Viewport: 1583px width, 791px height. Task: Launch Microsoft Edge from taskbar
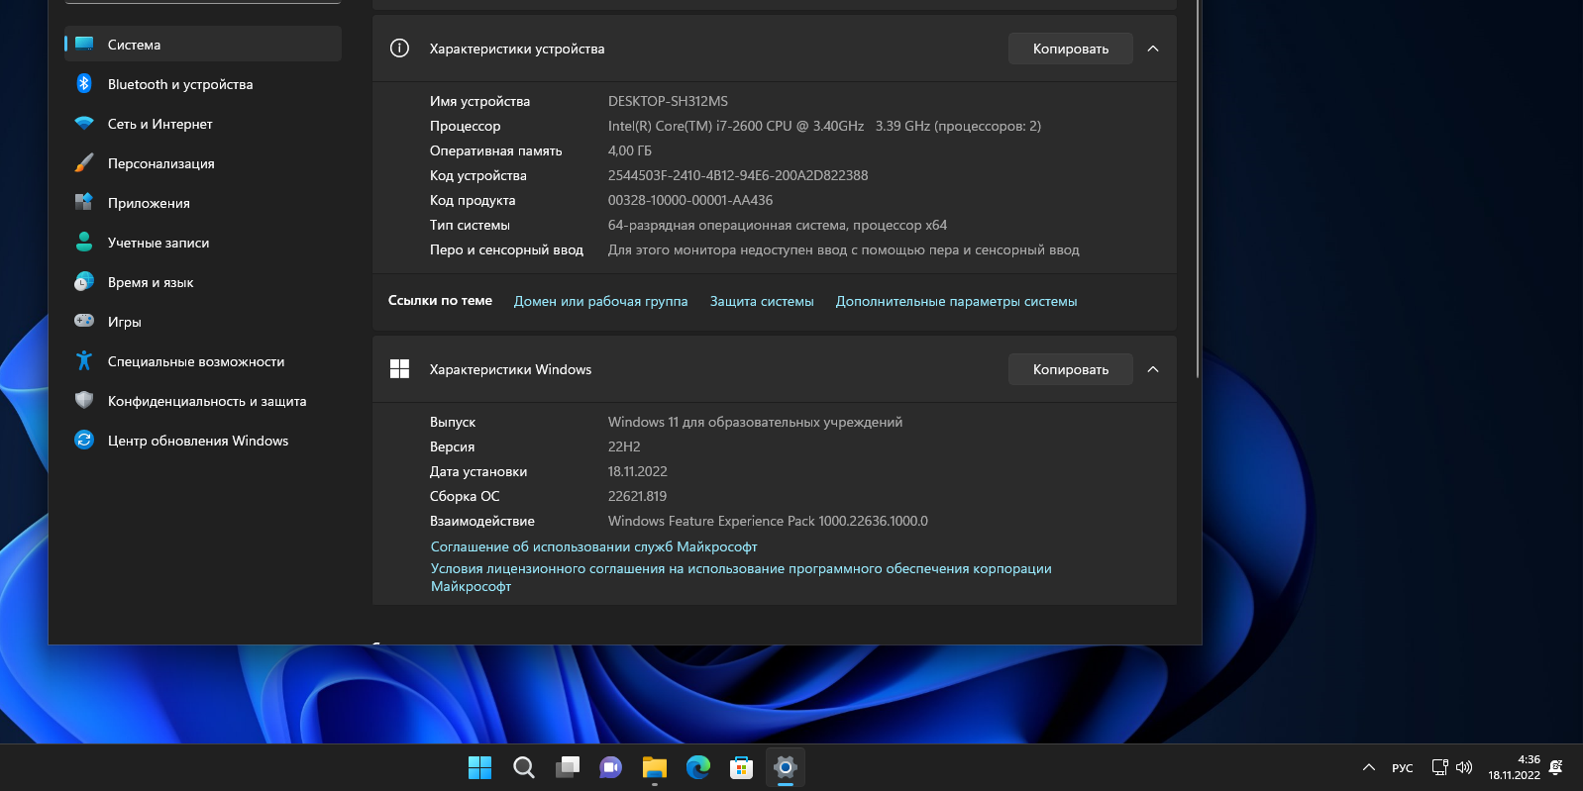[x=698, y=767]
